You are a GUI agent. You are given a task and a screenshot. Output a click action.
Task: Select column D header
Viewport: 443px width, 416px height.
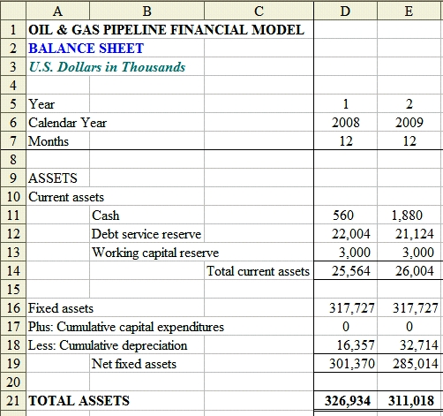[x=346, y=11]
